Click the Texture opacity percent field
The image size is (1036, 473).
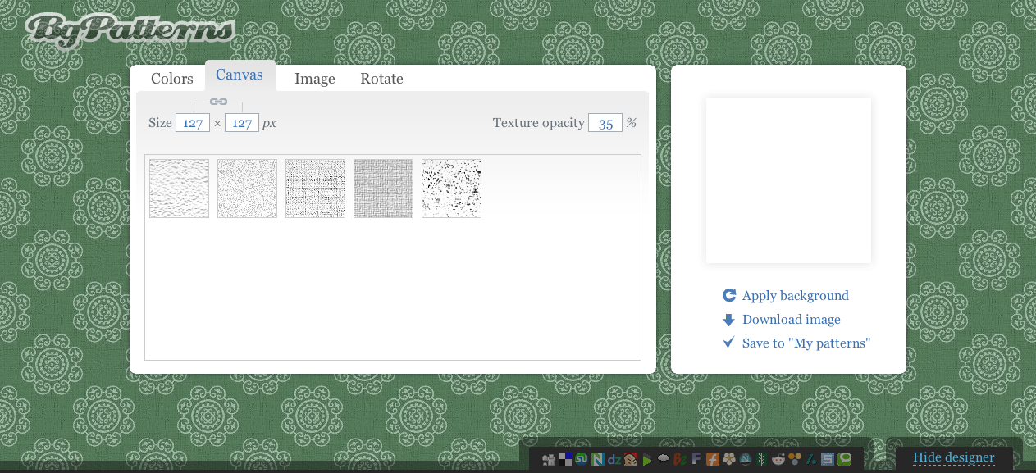pyautogui.click(x=605, y=123)
